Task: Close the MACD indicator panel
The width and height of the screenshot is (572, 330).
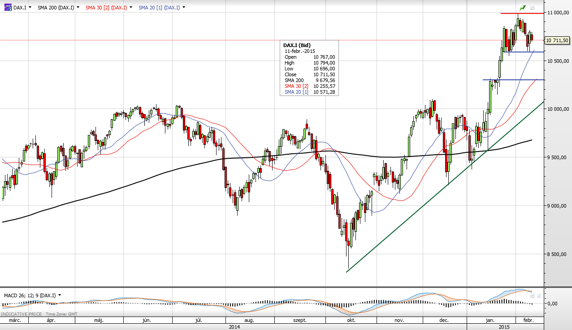Action: tap(539, 296)
